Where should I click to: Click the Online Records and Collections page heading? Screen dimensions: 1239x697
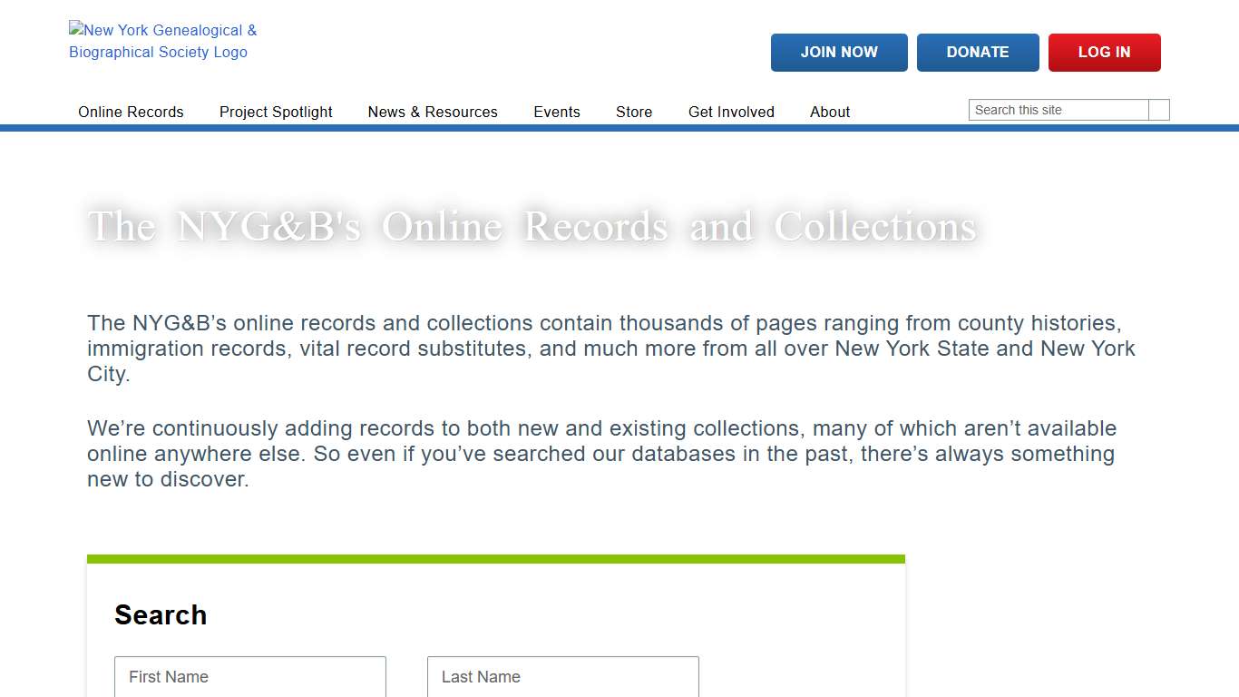click(532, 226)
